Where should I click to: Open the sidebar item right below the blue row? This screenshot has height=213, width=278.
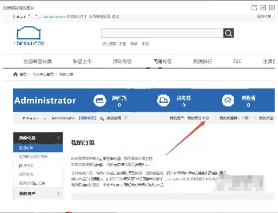click(33, 157)
